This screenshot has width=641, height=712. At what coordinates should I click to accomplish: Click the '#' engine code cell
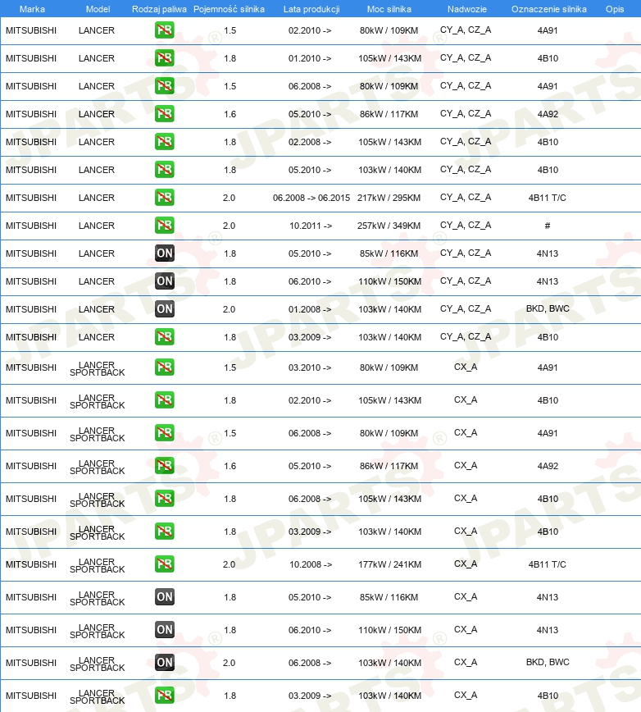548,226
